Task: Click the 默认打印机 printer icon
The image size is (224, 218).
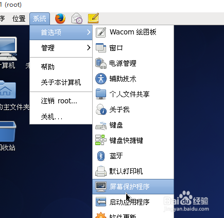Action: point(101,171)
